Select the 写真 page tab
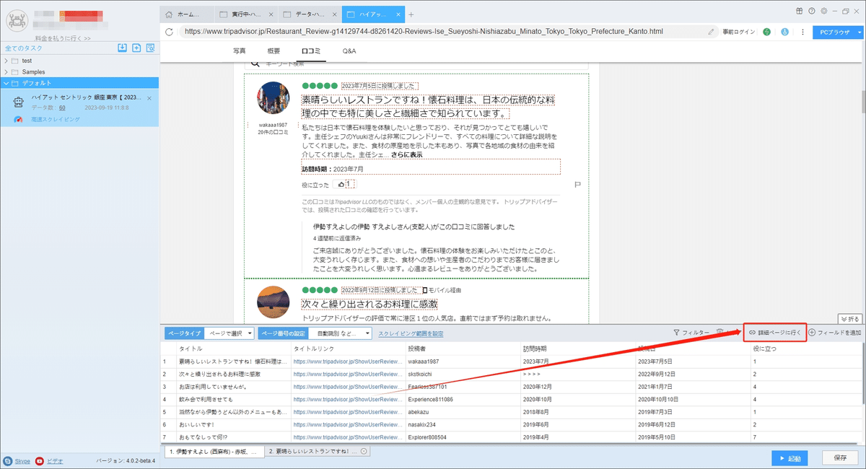This screenshot has width=866, height=469. click(x=240, y=51)
